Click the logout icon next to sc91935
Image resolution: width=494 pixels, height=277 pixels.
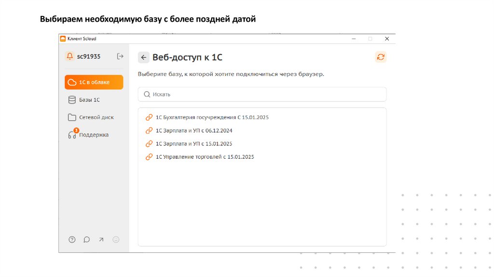120,56
